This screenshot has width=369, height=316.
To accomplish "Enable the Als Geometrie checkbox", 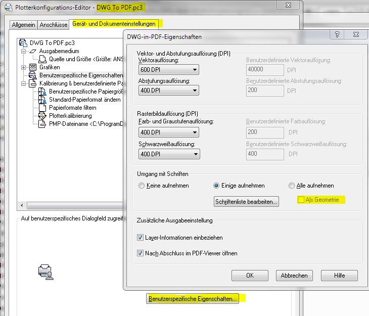I will click(x=301, y=200).
